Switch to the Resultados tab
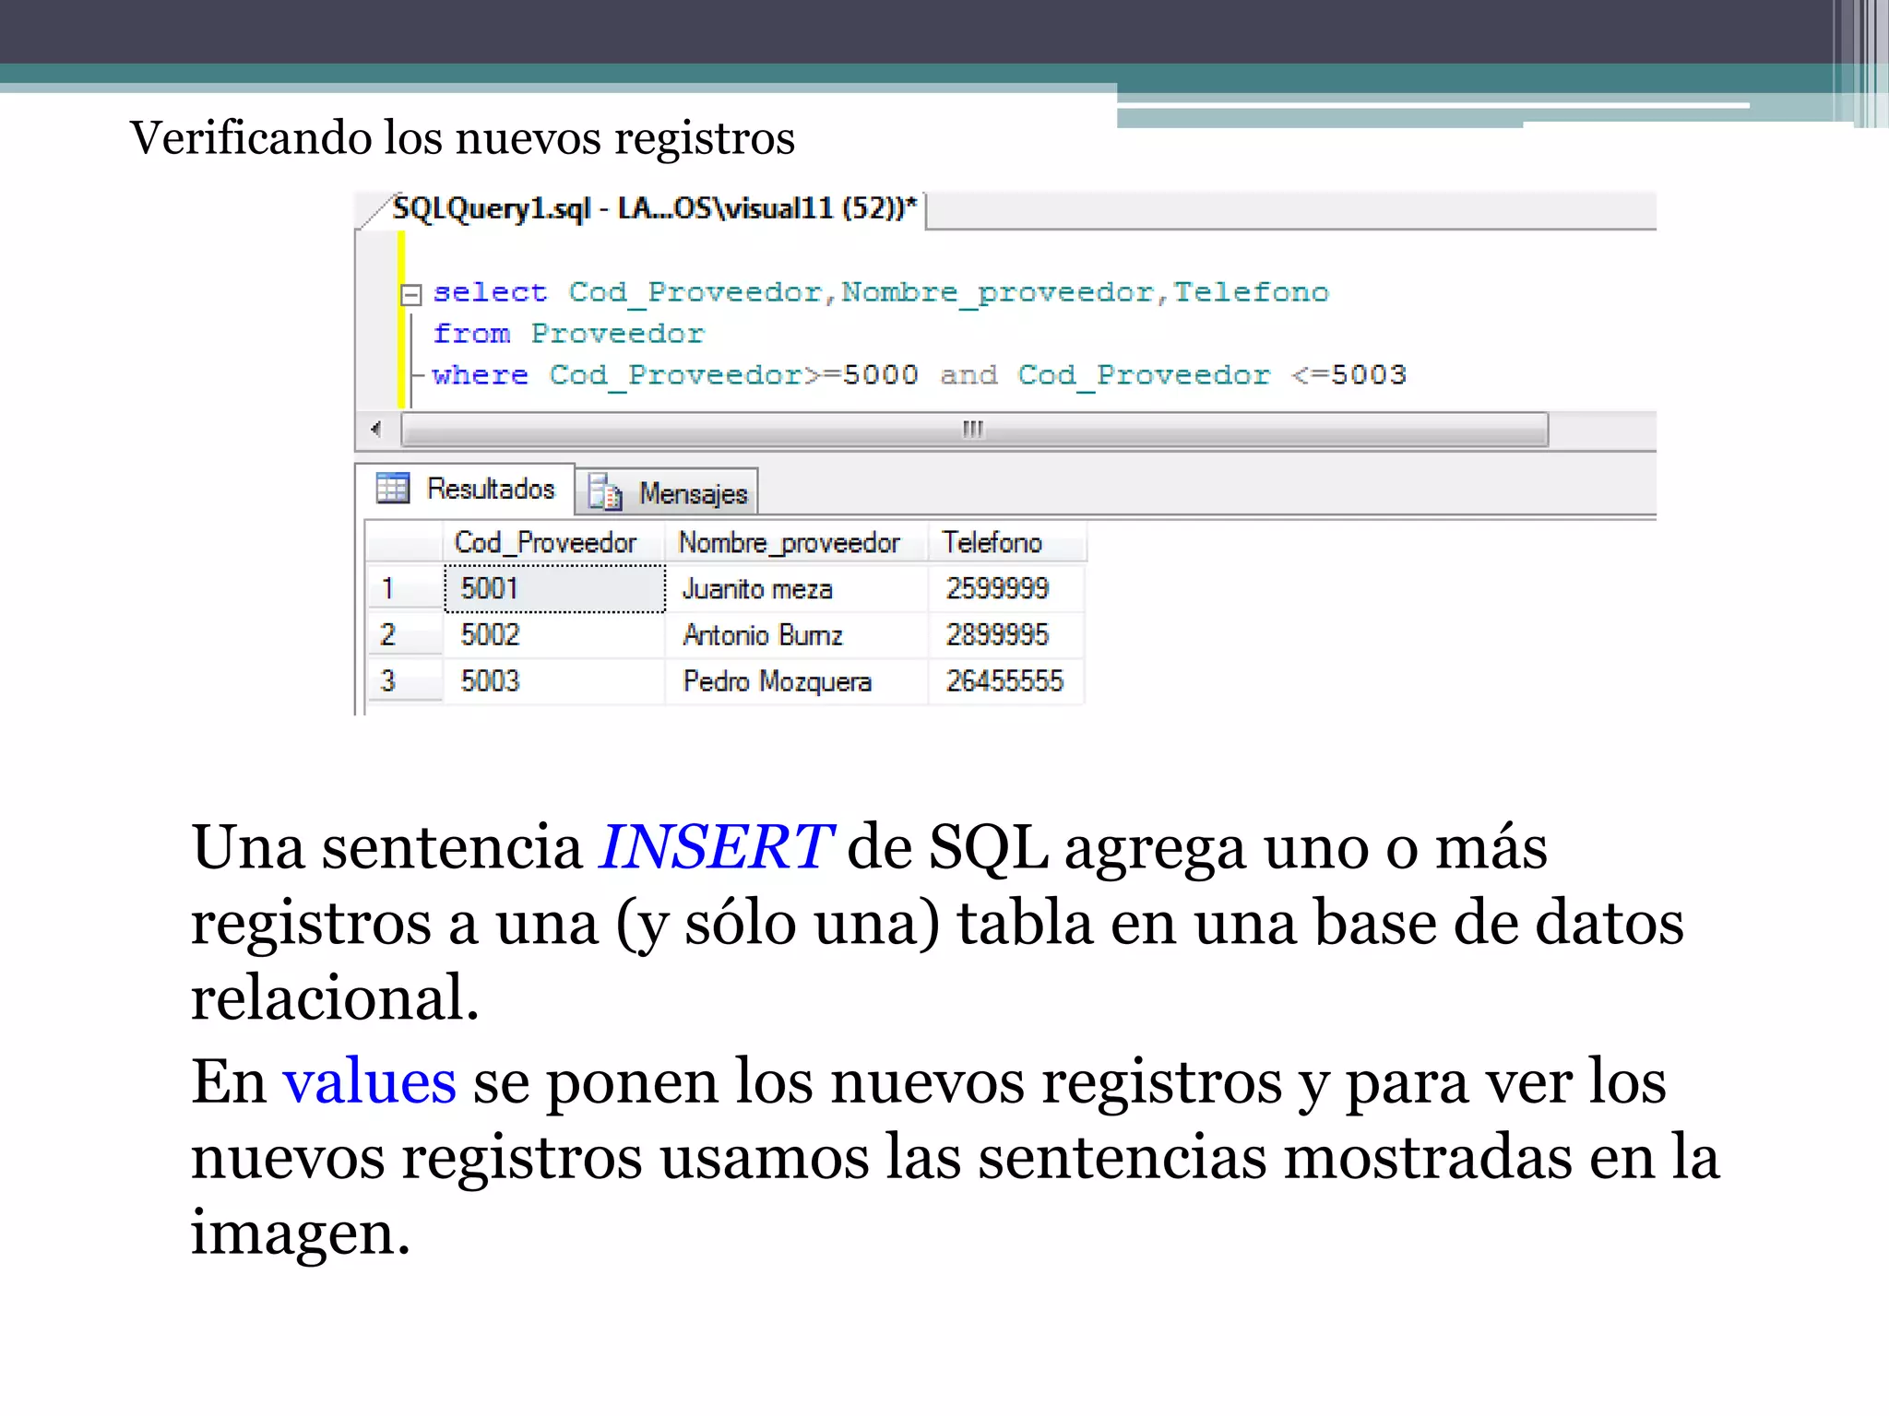 click(467, 489)
